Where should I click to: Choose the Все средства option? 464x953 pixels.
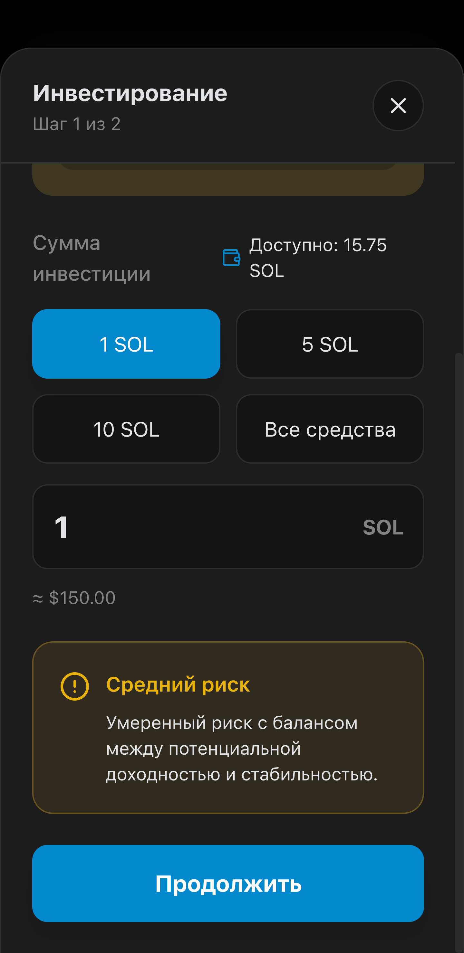330,429
